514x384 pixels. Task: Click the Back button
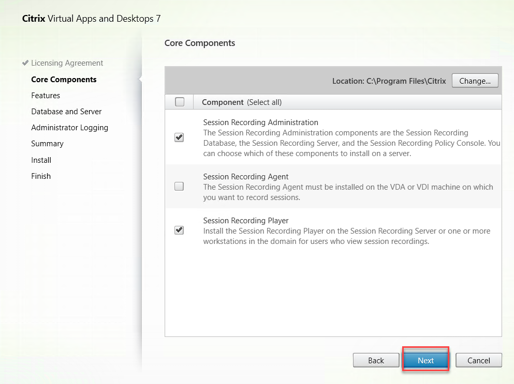pyautogui.click(x=376, y=360)
